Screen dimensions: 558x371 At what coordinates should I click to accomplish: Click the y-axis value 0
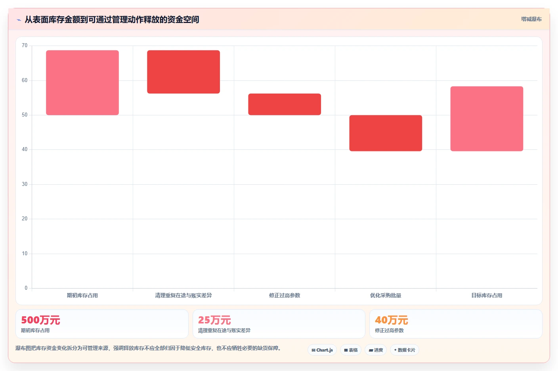coord(26,288)
